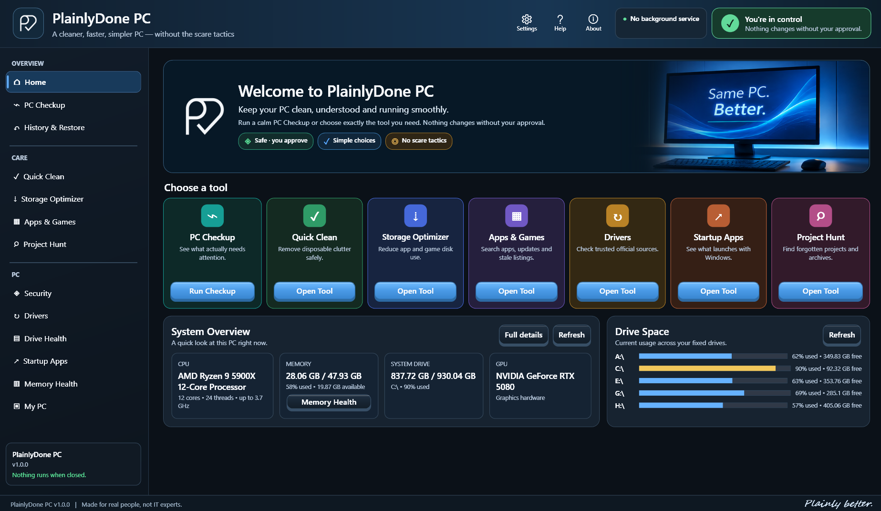881x511 pixels.
Task: Open Tool on the Drivers card
Action: point(618,291)
